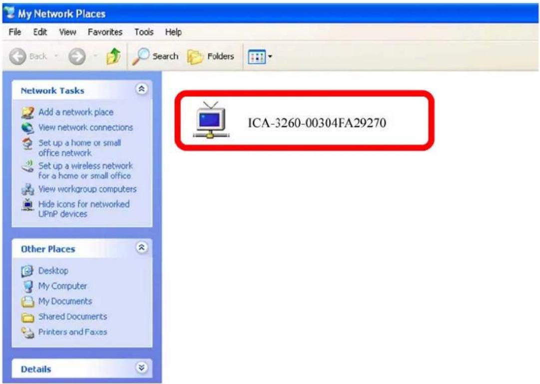Click the Add a network place icon
This screenshot has height=384, width=540.
(27, 112)
